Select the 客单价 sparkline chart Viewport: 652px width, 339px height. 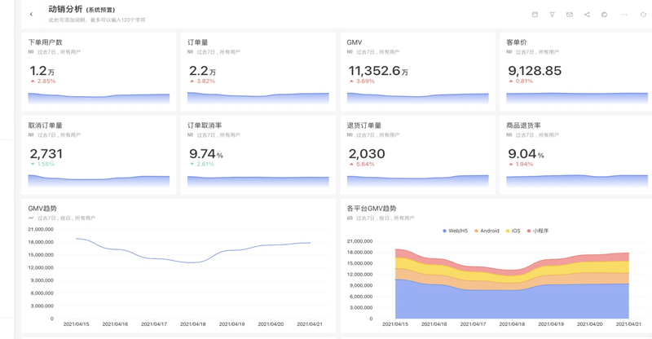click(577, 98)
